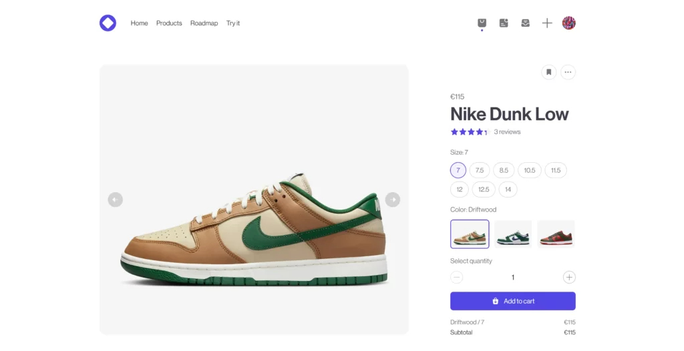Image resolution: width=684 pixels, height=351 pixels.
Task: Show next product image arrow
Action: [x=393, y=200]
